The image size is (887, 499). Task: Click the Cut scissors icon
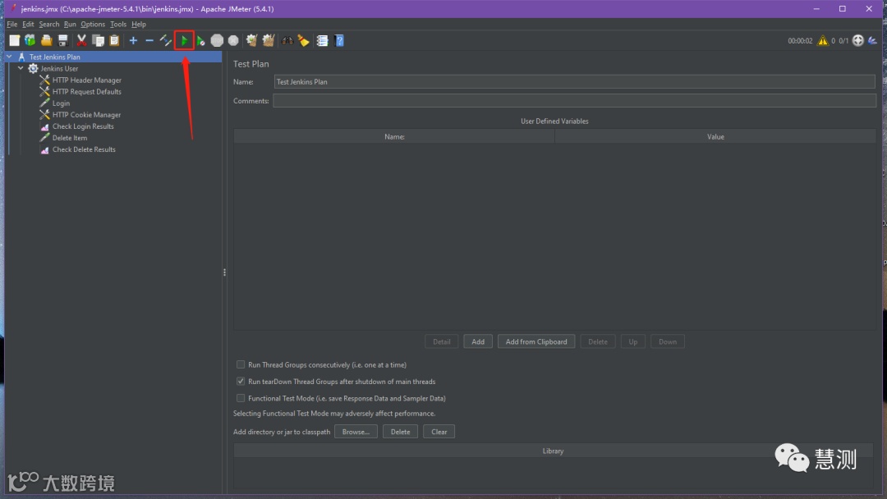click(x=81, y=40)
